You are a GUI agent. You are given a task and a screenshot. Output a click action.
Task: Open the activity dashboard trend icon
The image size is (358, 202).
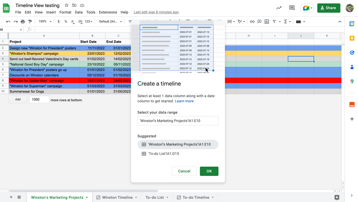279,8
